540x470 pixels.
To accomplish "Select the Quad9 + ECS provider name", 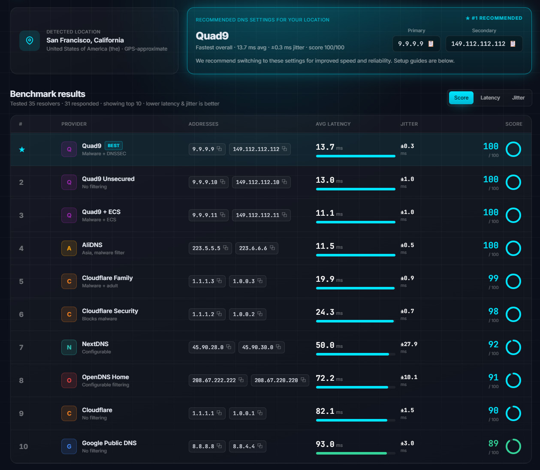I will pos(101,212).
